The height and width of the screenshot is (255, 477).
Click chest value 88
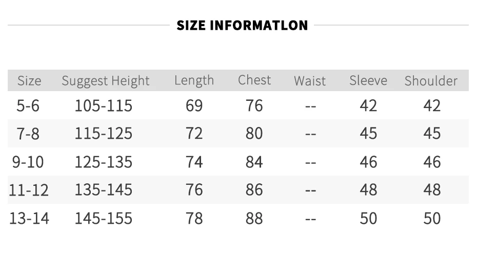[x=254, y=218]
